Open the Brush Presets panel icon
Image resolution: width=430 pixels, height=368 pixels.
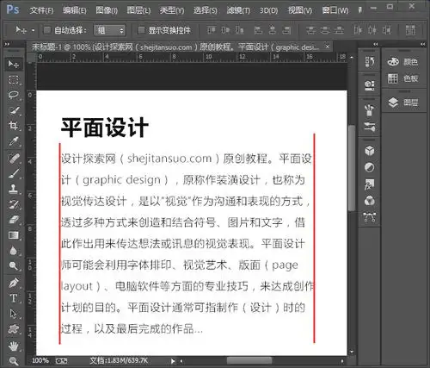(370, 110)
